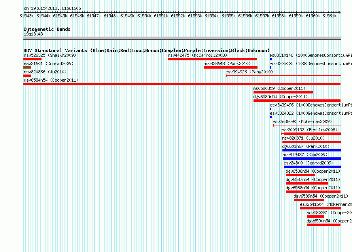Click the DGV Structural Variants track title
This screenshot has width=352, height=252.
(x=147, y=50)
